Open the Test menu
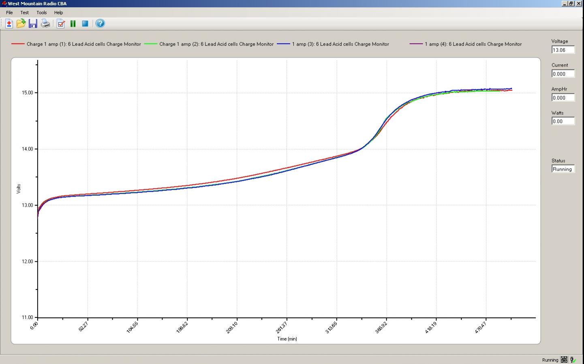 pyautogui.click(x=25, y=13)
